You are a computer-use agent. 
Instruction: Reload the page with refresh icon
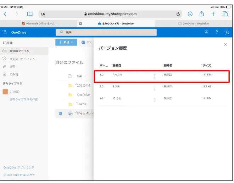pyautogui.click(x=178, y=14)
